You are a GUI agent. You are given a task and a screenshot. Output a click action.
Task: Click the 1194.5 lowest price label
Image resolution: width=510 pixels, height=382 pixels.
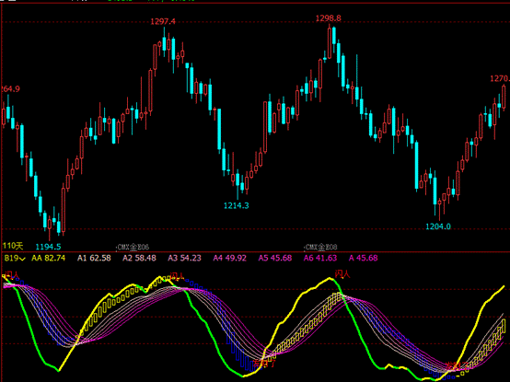click(x=48, y=247)
